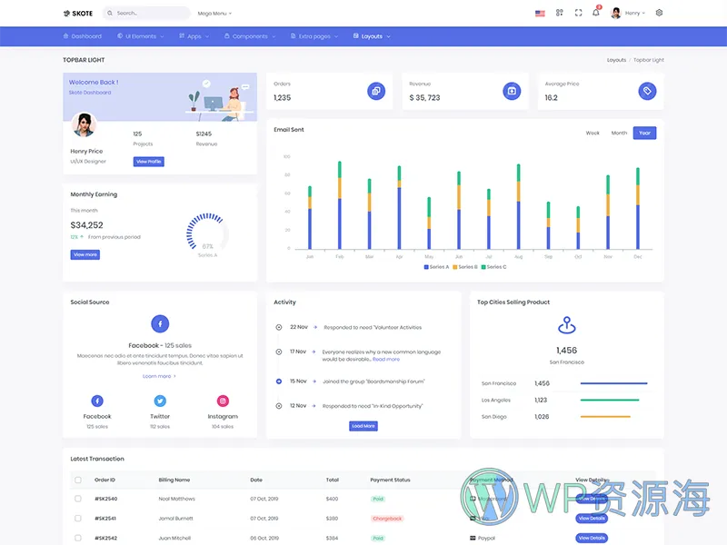Viewport: 727px width, 545px height.
Task: Open the settings gear icon
Action: (x=659, y=14)
